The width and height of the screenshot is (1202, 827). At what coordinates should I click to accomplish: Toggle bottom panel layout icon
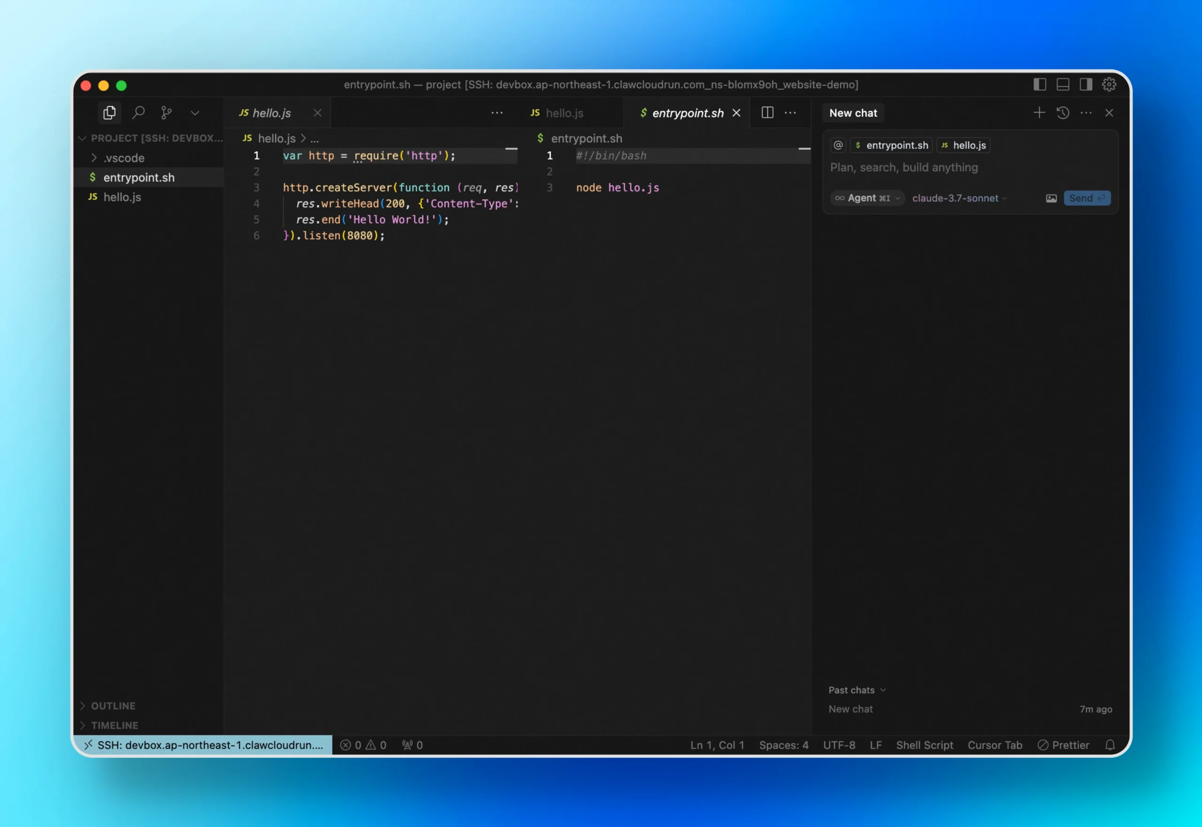pos(1063,84)
